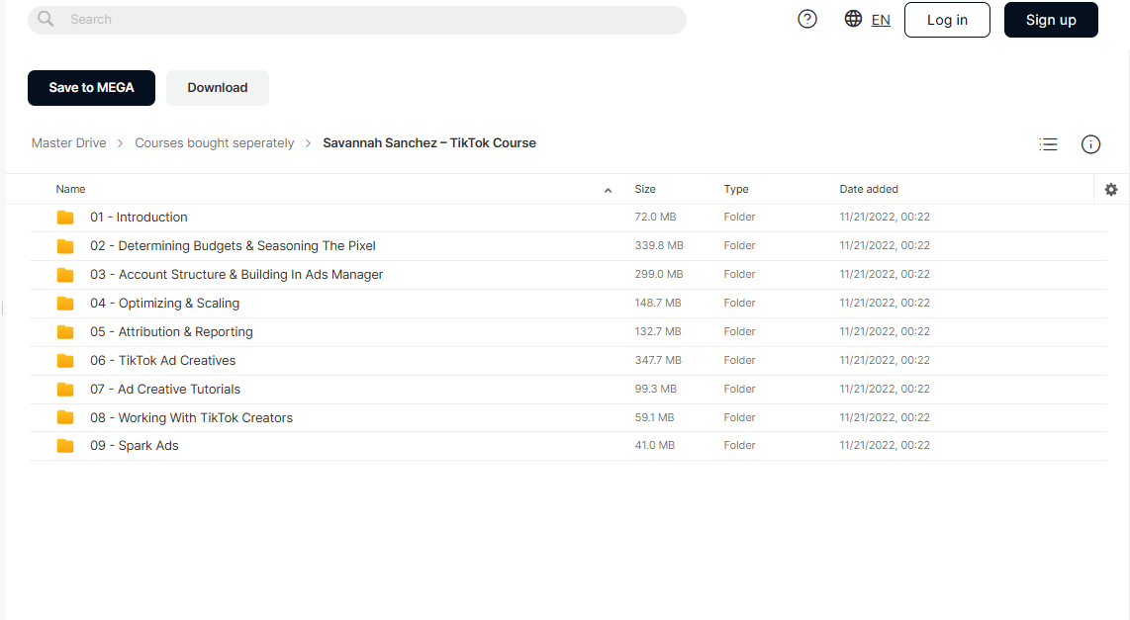This screenshot has width=1130, height=620.
Task: Click Savannah Sanchez TikTok Course breadcrumb
Action: click(429, 143)
